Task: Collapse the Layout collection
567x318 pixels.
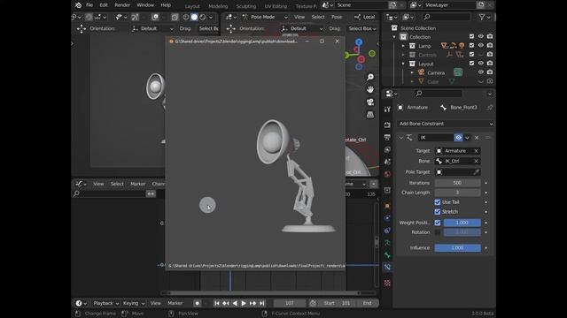Action: (x=403, y=64)
